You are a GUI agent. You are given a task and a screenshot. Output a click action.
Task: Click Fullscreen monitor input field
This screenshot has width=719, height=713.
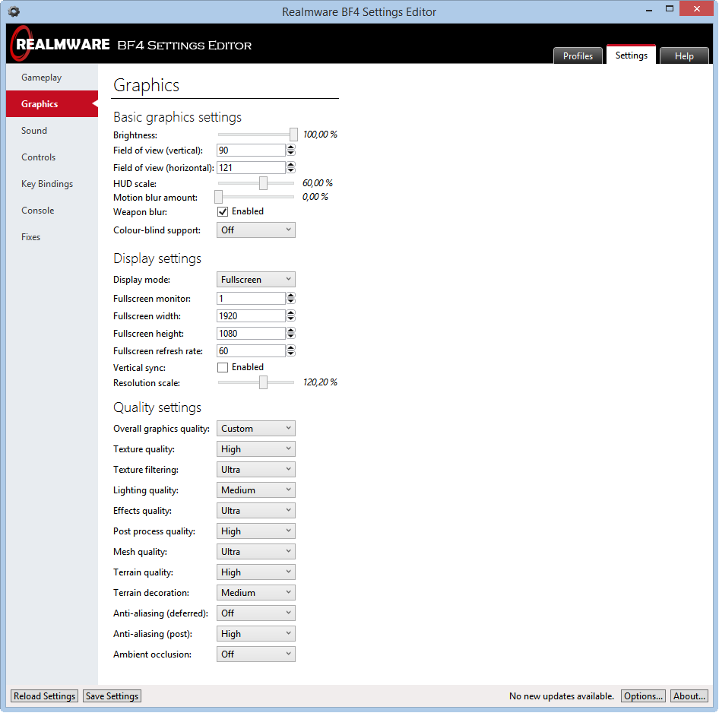[252, 299]
